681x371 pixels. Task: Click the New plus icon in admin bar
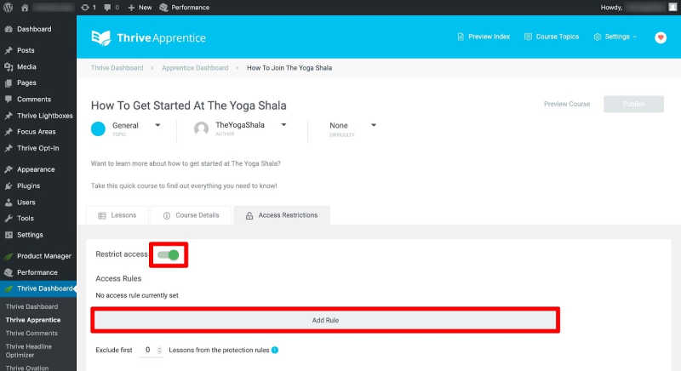point(131,8)
